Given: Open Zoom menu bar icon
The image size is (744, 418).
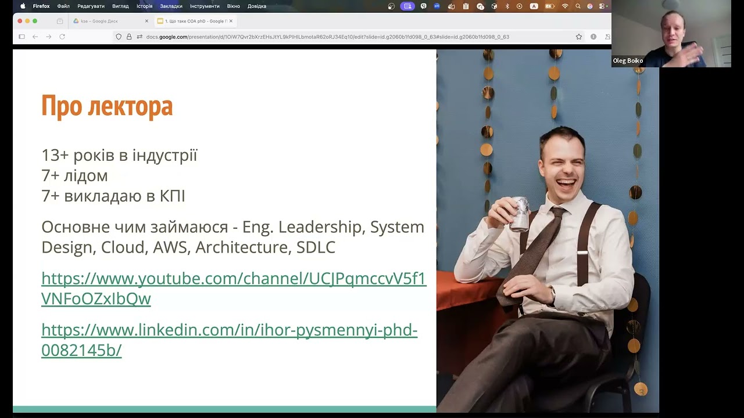Looking at the screenshot, I should click(437, 6).
